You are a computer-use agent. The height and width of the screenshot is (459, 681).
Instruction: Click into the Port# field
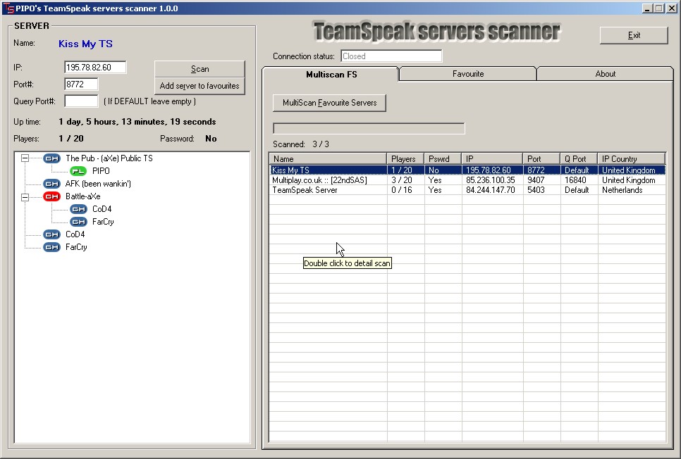[81, 84]
